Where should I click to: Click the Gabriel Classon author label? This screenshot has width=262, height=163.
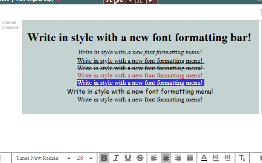[x=10, y=25]
